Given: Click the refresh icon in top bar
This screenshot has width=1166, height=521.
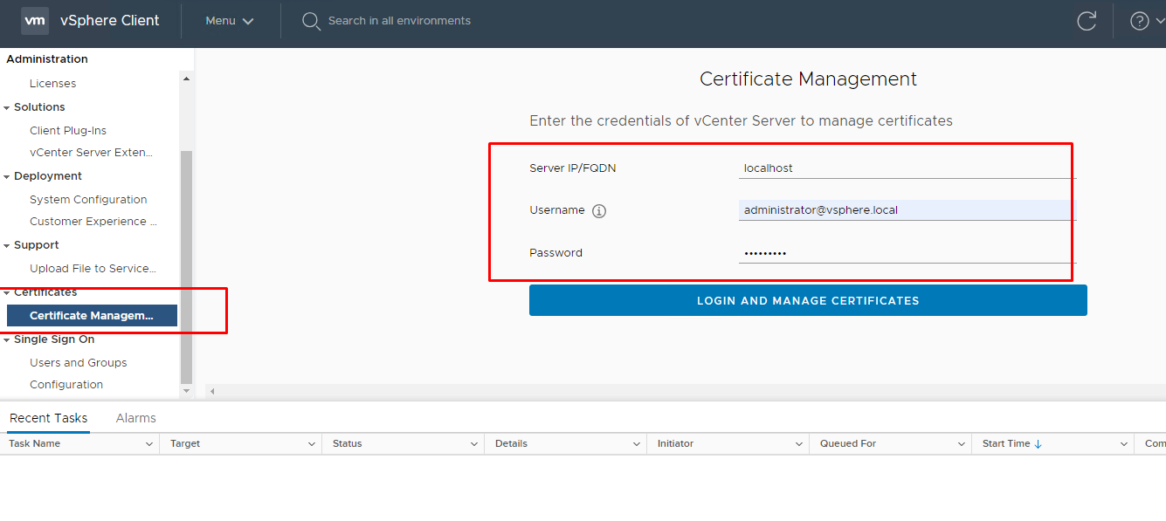Looking at the screenshot, I should [1087, 21].
